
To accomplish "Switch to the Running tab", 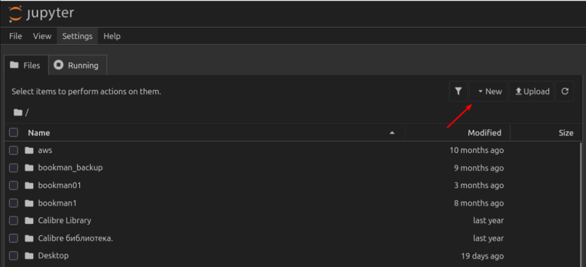I will tap(77, 66).
